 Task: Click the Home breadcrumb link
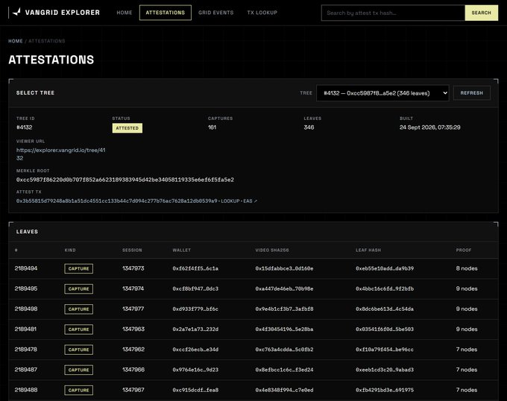pos(16,41)
